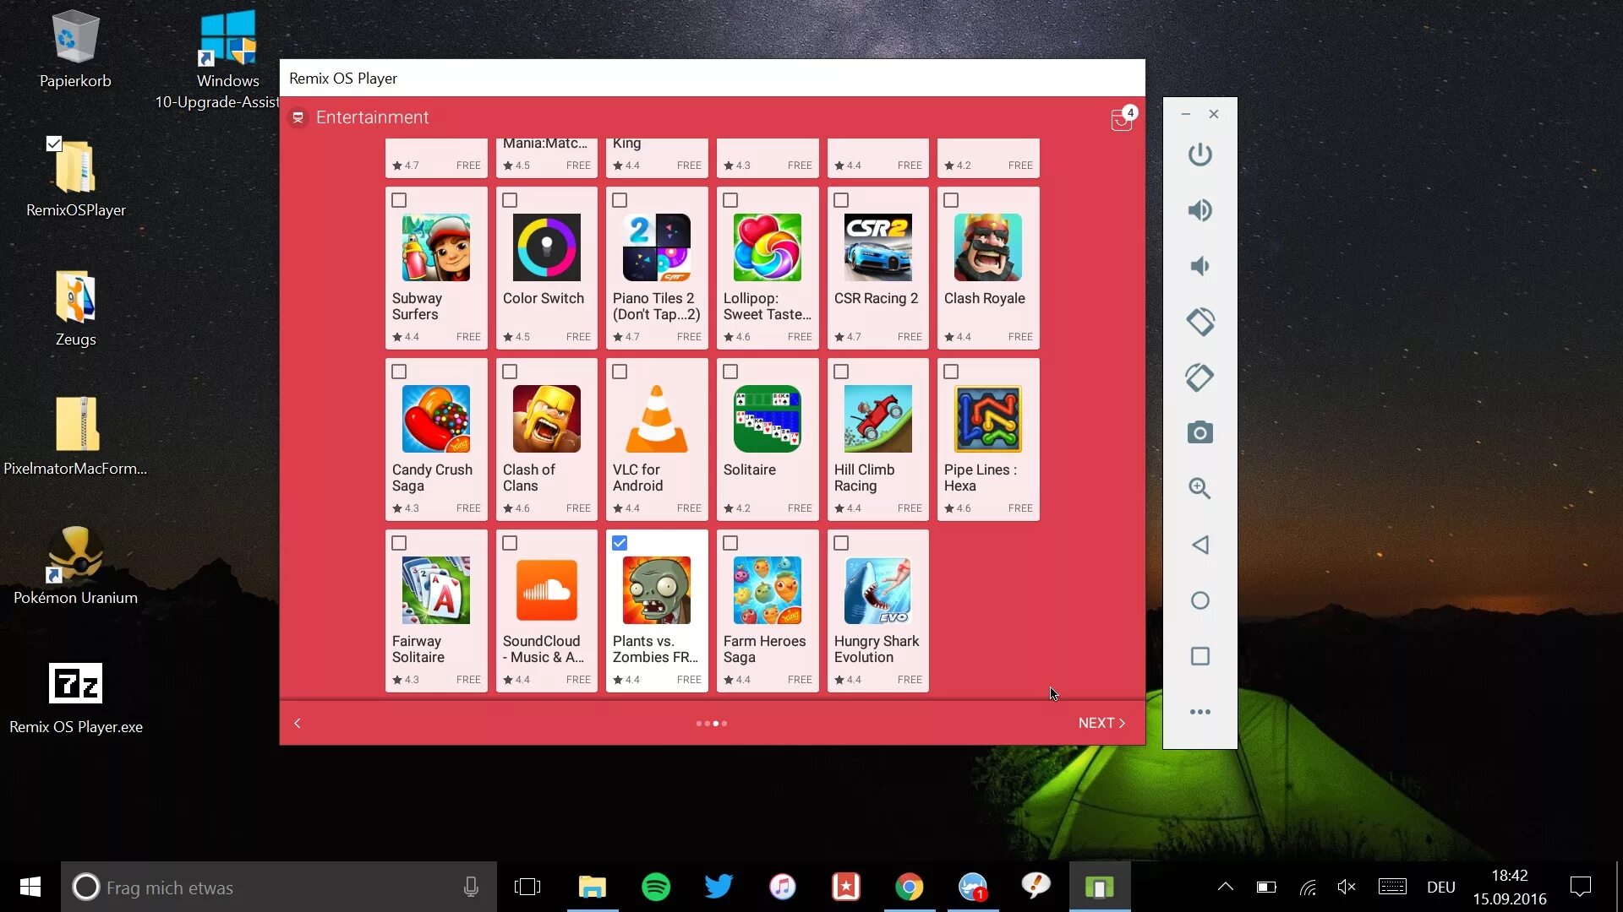
Task: Click the power button in the emulator sidebar
Action: 1199,155
